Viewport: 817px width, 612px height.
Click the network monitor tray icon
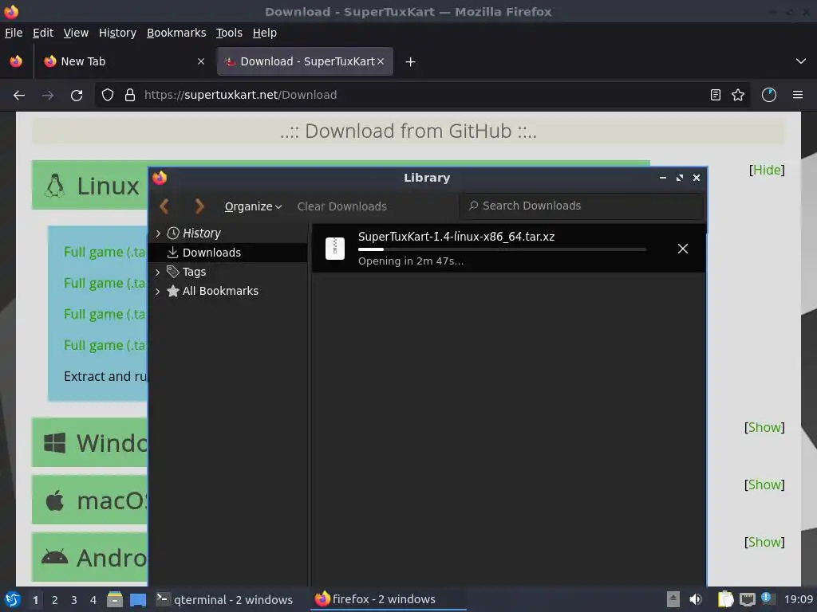[748, 600]
